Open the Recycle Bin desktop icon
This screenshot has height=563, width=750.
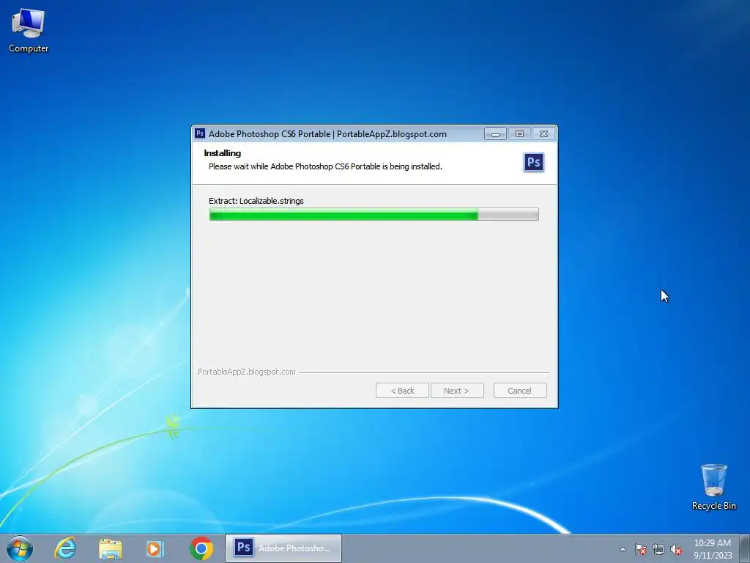713,487
